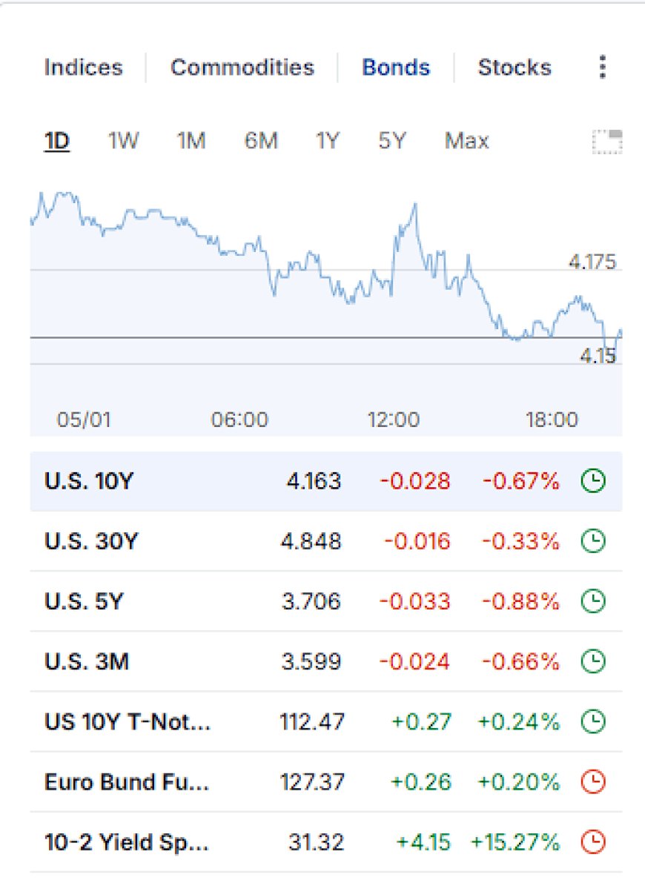Image resolution: width=645 pixels, height=886 pixels.
Task: Select the 5Y chart range
Action: (392, 141)
